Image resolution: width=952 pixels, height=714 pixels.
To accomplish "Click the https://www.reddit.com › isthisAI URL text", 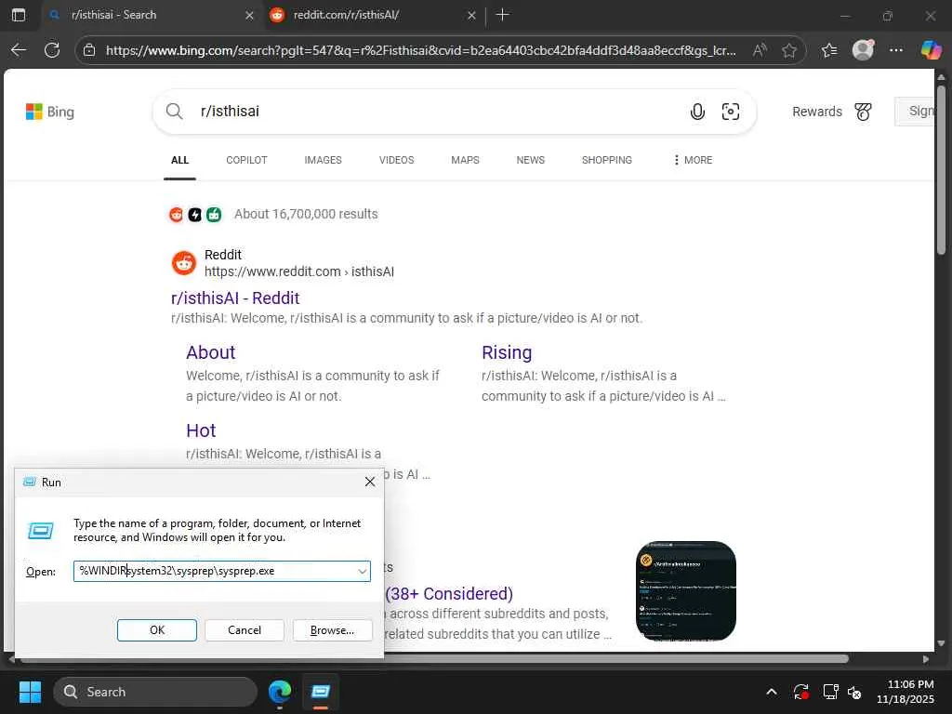I will [298, 272].
